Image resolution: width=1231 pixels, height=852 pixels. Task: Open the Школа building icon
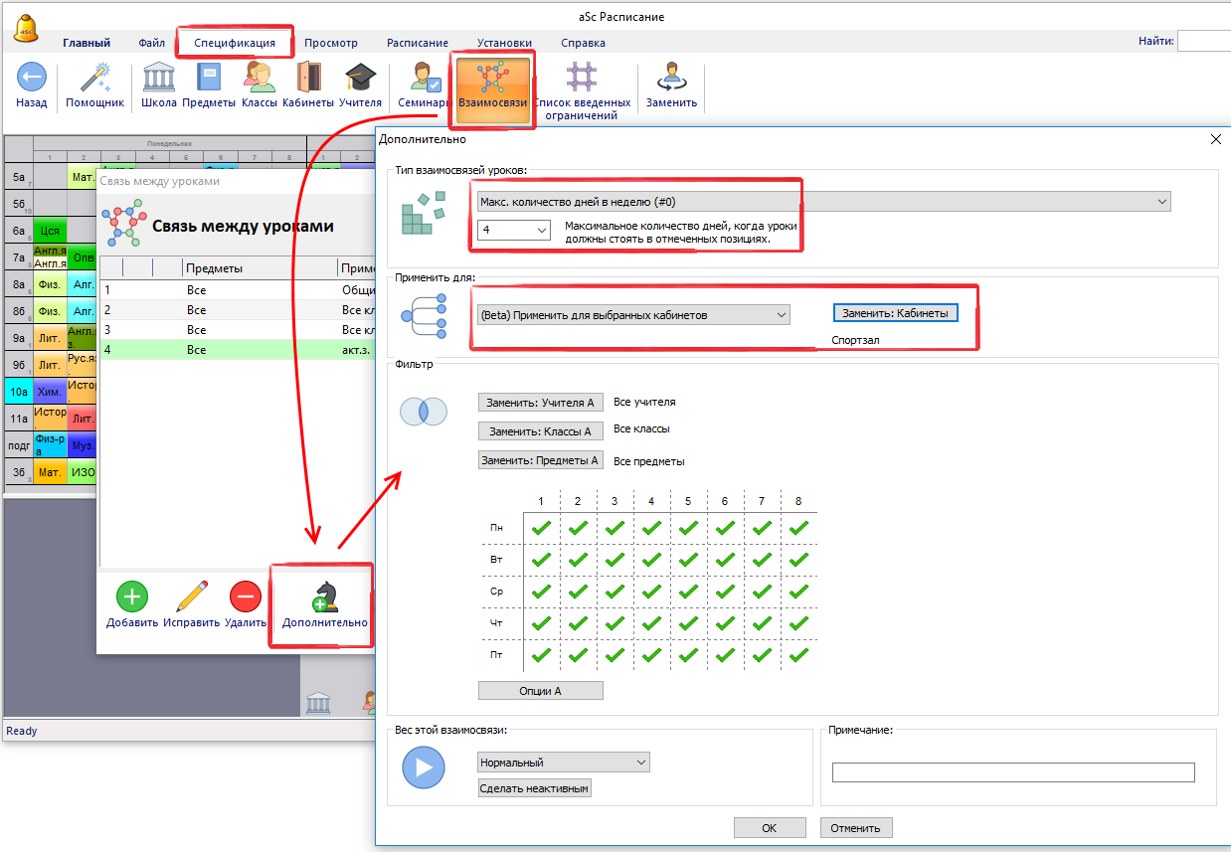(x=159, y=79)
